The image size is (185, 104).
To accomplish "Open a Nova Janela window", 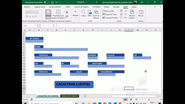I will (x=108, y=11).
